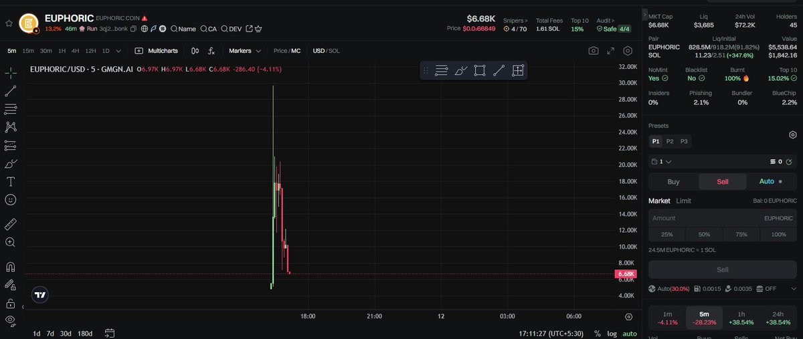Toggle magnet mode
This screenshot has height=339, width=803.
tap(11, 267)
